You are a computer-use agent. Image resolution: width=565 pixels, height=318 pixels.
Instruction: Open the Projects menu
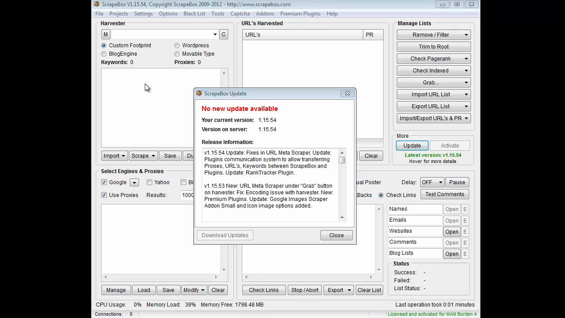[x=119, y=14]
